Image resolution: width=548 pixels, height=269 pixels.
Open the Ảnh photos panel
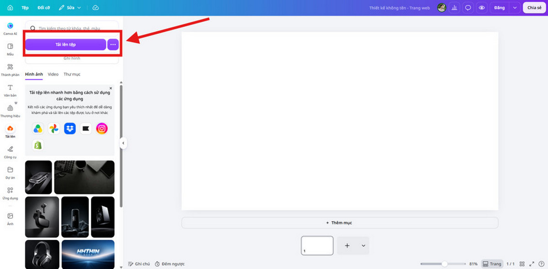pos(10,219)
